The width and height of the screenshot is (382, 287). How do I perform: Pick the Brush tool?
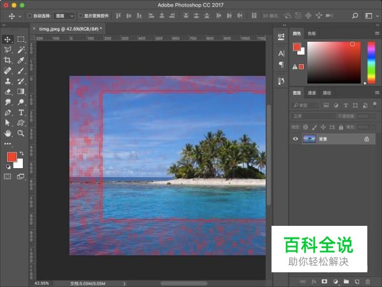click(21, 71)
